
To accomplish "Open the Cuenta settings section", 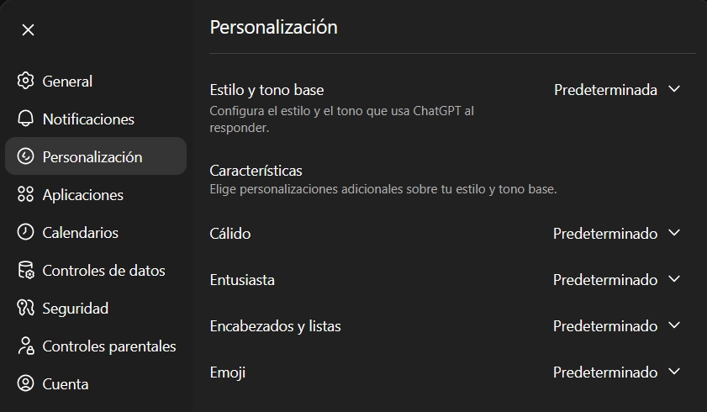I will [66, 384].
